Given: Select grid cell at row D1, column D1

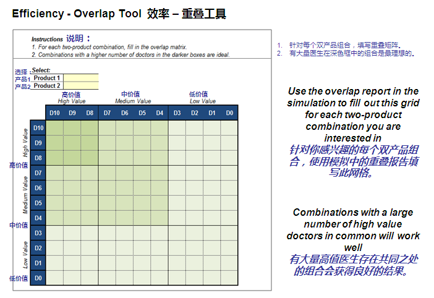Looking at the screenshot, I should click(212, 263).
